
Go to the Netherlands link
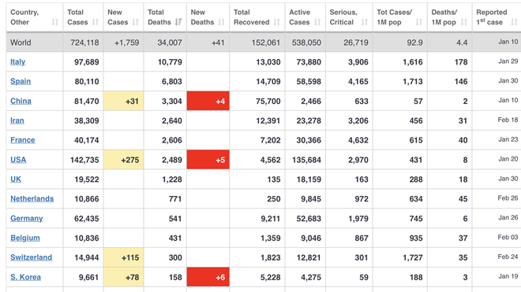(32, 199)
